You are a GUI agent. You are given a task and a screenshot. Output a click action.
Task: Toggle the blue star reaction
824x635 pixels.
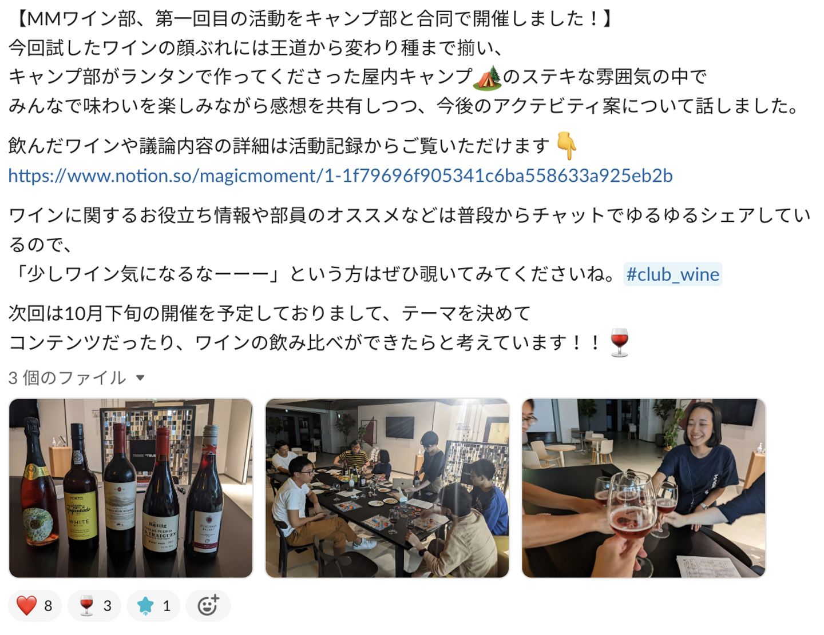coord(153,605)
